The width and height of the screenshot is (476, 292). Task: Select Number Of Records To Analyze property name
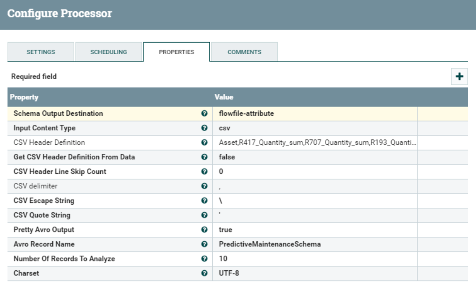(x=64, y=259)
